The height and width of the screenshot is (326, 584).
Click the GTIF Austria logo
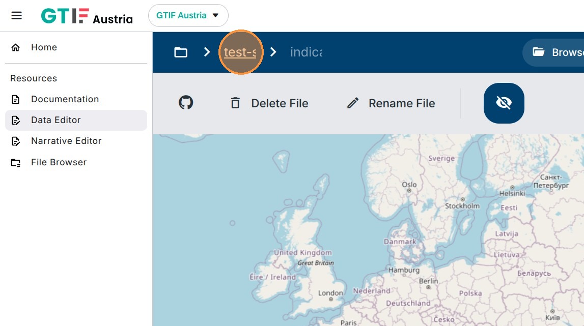(87, 16)
